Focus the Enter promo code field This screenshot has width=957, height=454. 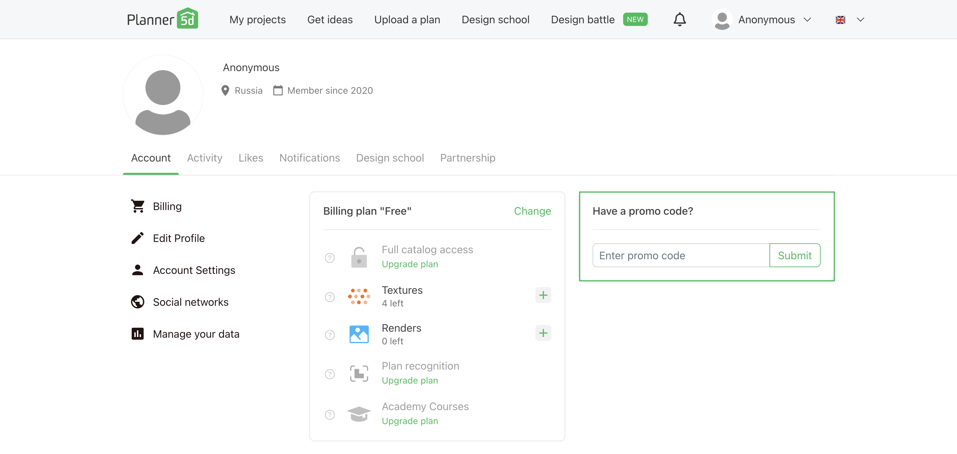pyautogui.click(x=681, y=255)
